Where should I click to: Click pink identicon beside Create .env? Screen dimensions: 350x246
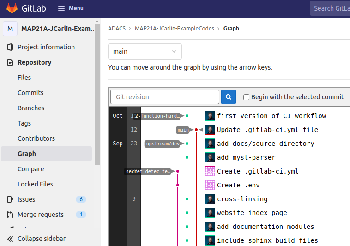pos(210,185)
